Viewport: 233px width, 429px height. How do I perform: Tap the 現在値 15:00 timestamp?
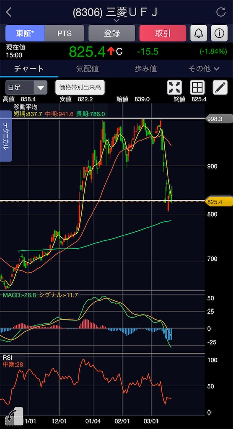pyautogui.click(x=16, y=51)
